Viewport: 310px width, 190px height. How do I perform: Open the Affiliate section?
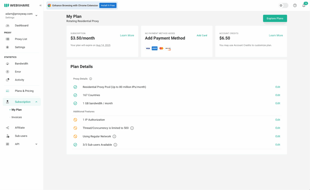20,127
